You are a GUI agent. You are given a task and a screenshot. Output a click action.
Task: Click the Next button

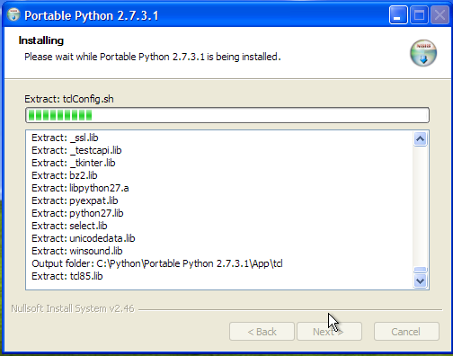pyautogui.click(x=329, y=332)
